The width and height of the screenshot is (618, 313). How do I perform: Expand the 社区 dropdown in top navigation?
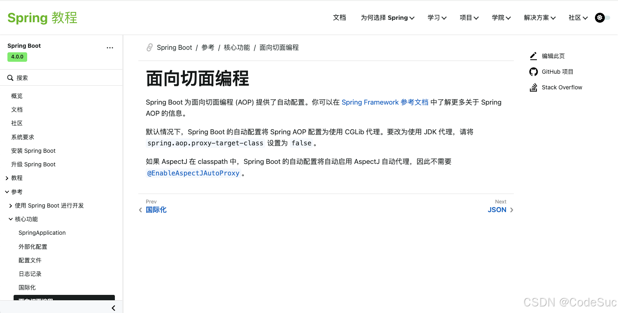(578, 18)
